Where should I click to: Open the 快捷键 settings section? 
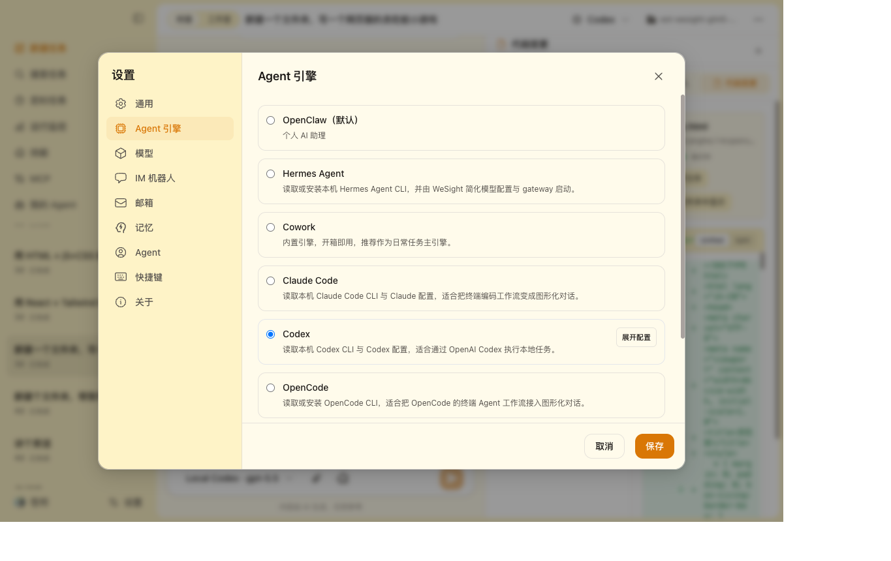pyautogui.click(x=170, y=277)
